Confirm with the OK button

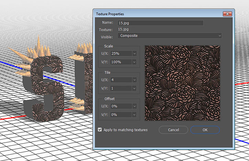[205, 130]
